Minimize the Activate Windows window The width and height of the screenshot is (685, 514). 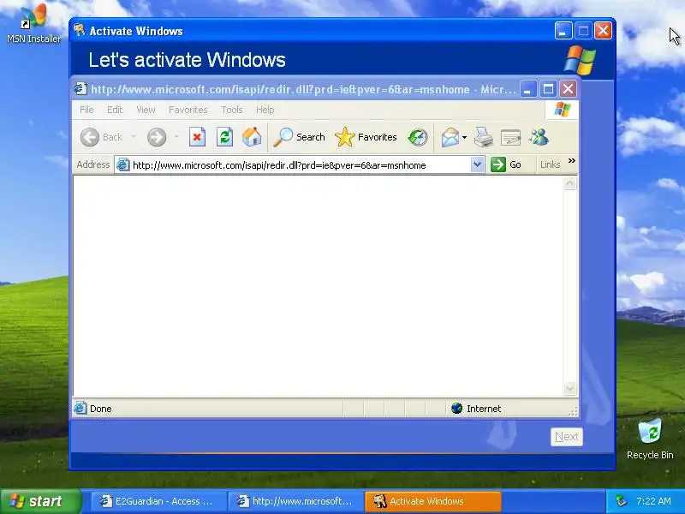[x=563, y=31]
